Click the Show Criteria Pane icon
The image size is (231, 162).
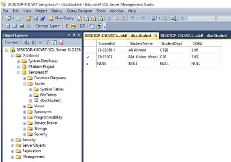pyautogui.click(x=15, y=26)
